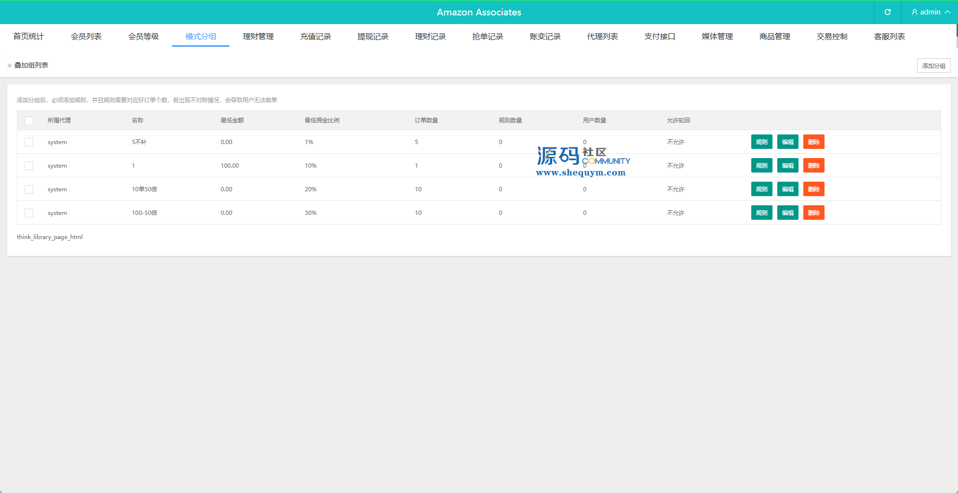
Task: Open the 交易控制 tab
Action: point(832,37)
